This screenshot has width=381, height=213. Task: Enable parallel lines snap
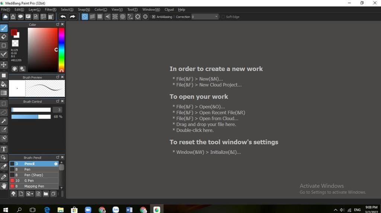click(92, 16)
